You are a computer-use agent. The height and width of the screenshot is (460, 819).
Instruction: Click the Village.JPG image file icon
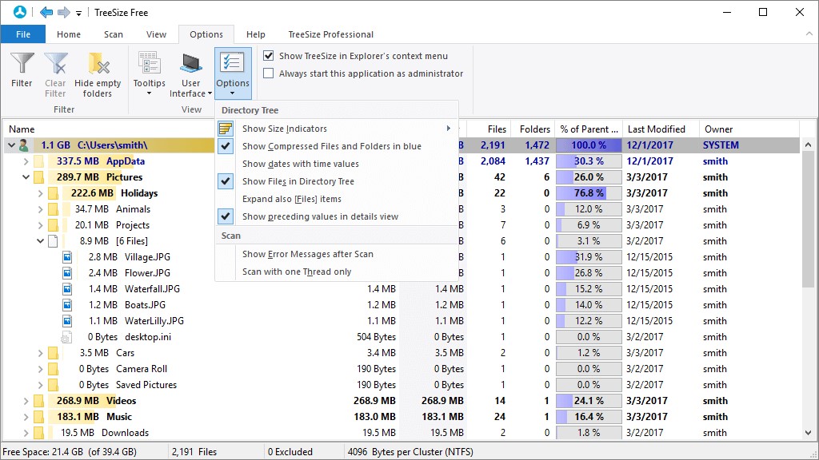[67, 257]
